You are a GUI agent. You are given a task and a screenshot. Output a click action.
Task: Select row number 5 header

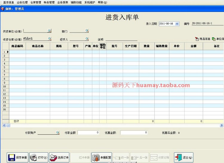tap(6, 67)
